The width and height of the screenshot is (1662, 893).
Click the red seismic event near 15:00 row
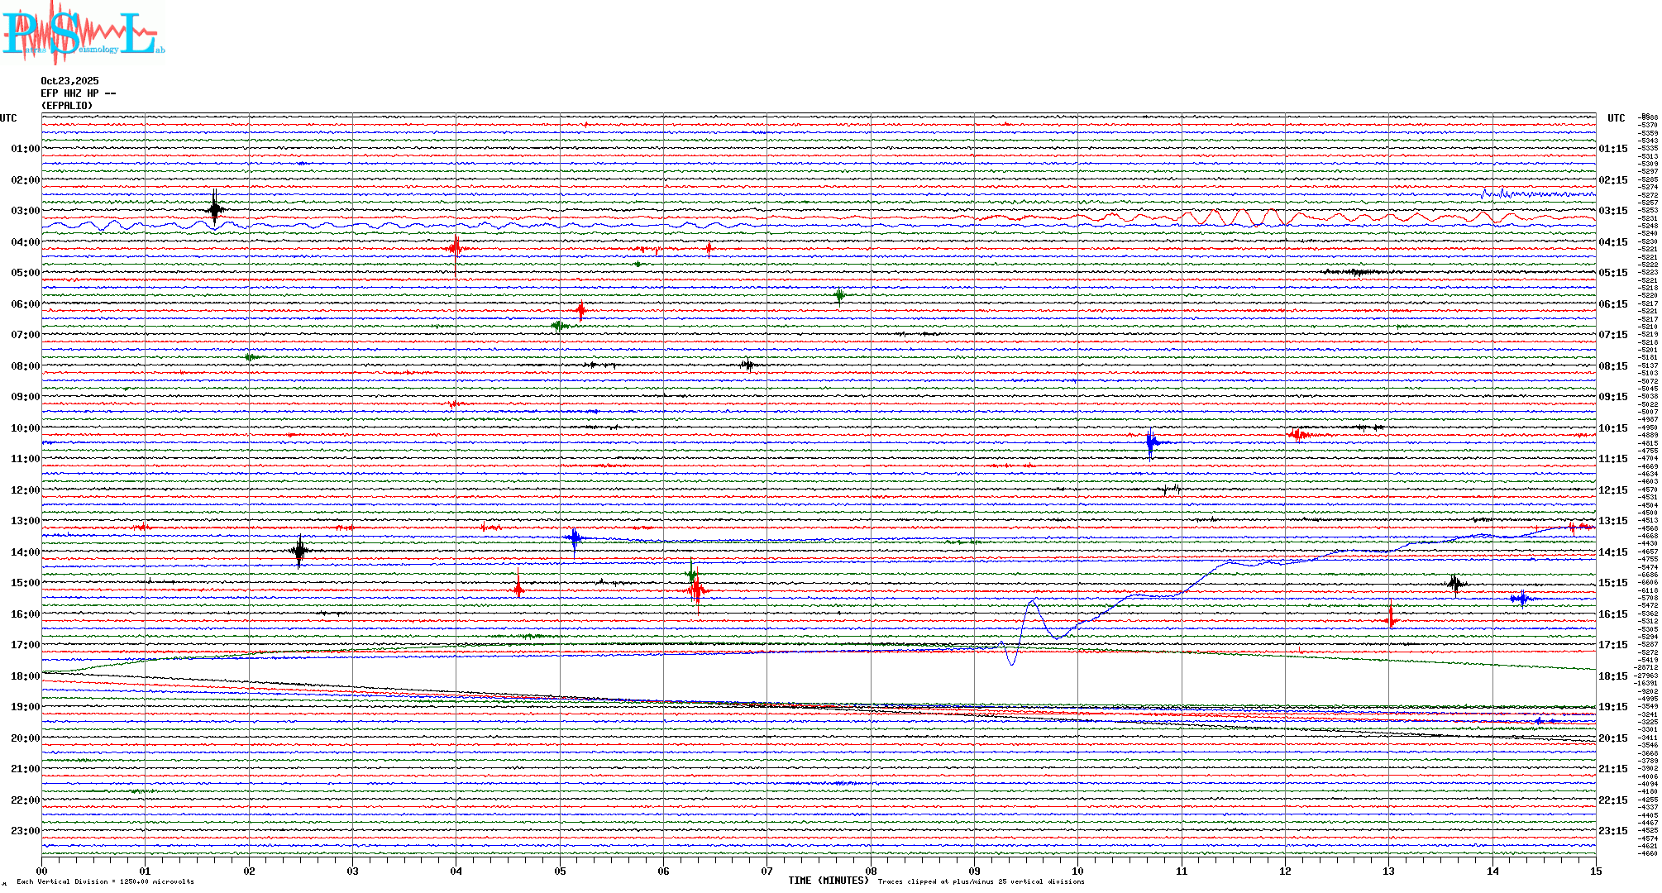click(697, 590)
